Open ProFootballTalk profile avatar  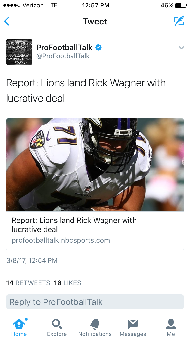19,52
